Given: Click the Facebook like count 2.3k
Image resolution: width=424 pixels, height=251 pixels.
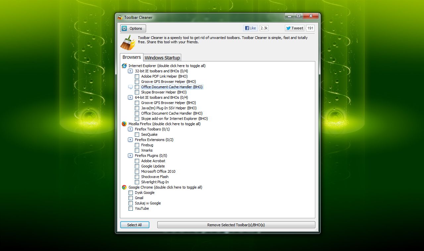Looking at the screenshot, I should tap(264, 28).
